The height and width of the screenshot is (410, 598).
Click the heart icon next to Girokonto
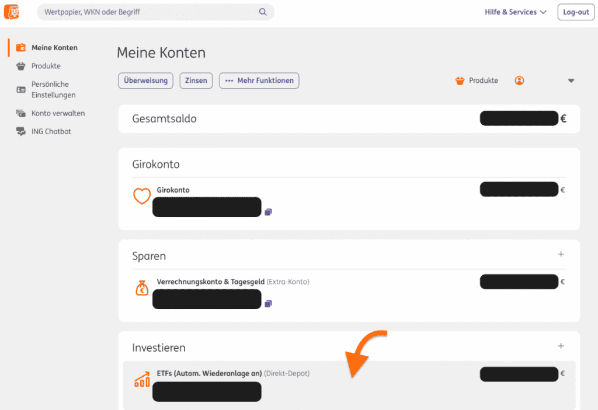(x=142, y=196)
